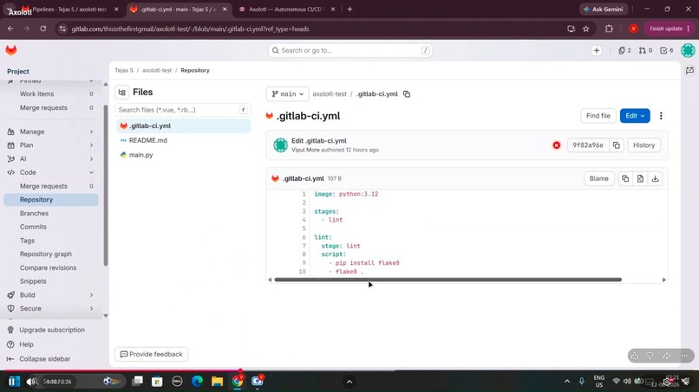Screen dimensions: 699x392
Task: Collapse the Code sidebar section
Action: (x=51, y=172)
